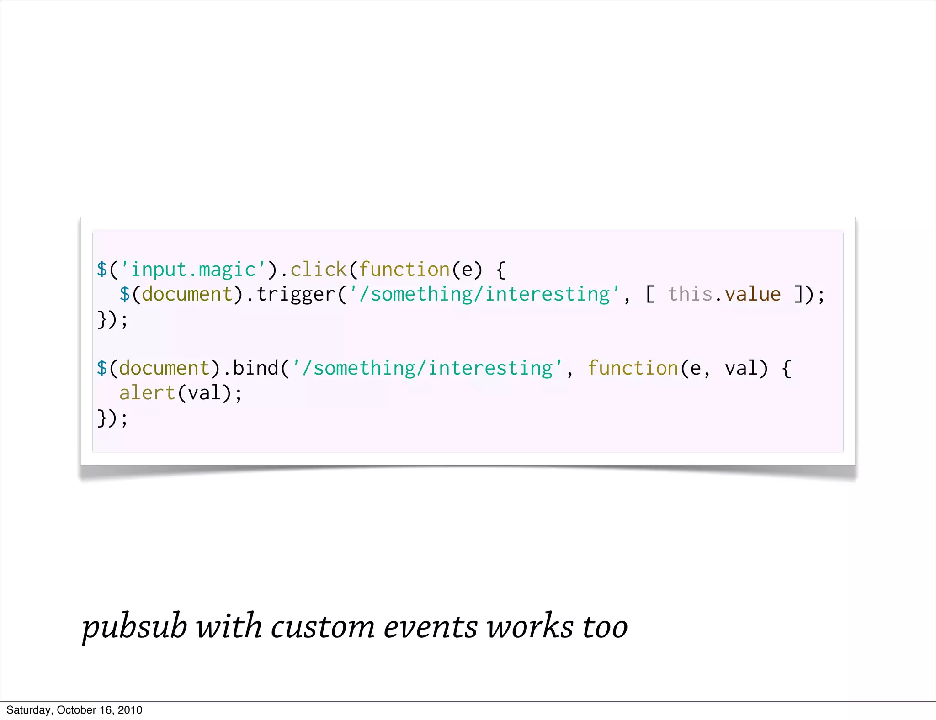
Task: Click 'val' parameter in the bind callback
Action: pyautogui.click(x=741, y=368)
